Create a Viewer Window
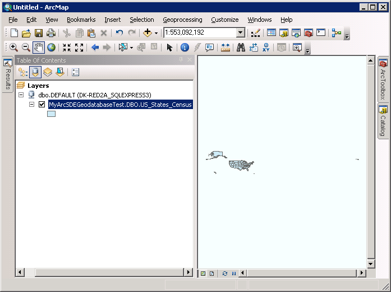The width and height of the screenshot is (391, 292). click(297, 47)
